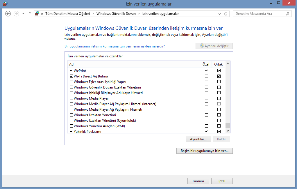Uncheck the WePrint checkbox

pyautogui.click(x=71, y=70)
